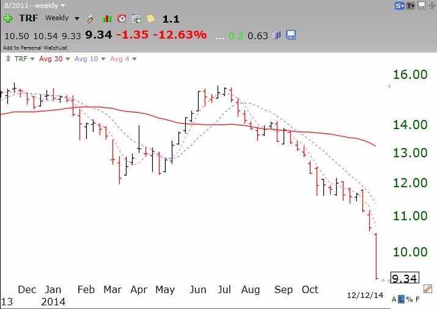Screen dimensions: 437x309
Task: Click the gray T button at top right
Action: coord(411,6)
